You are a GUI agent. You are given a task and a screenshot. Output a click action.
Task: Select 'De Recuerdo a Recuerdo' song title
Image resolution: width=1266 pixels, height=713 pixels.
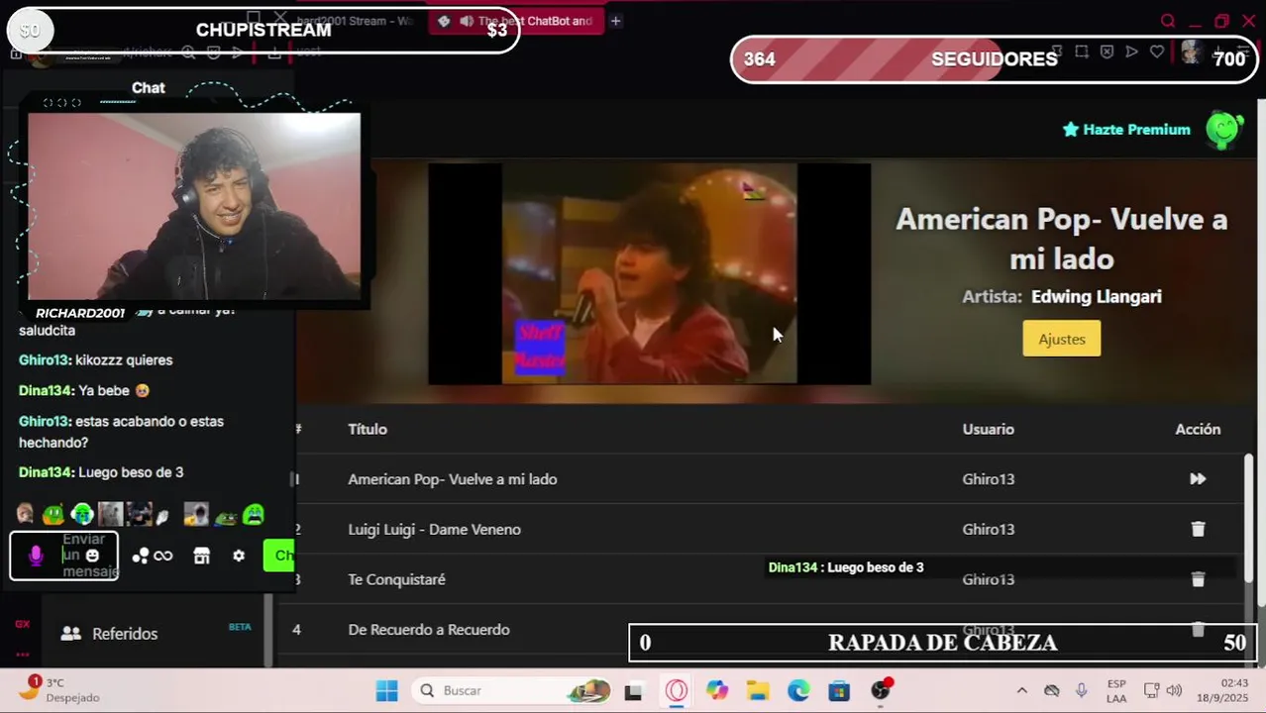coord(429,630)
